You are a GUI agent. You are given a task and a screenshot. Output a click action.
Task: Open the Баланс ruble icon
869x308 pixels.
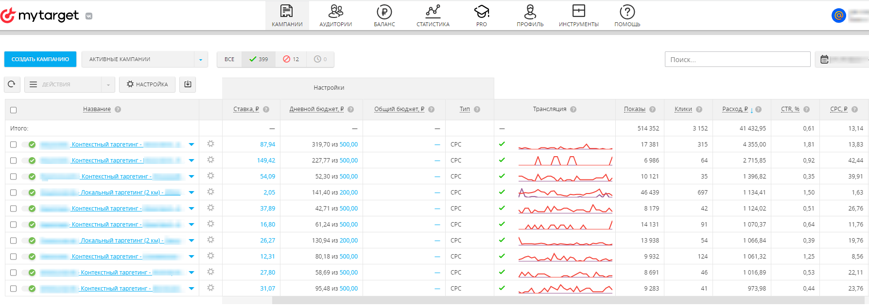tap(384, 11)
